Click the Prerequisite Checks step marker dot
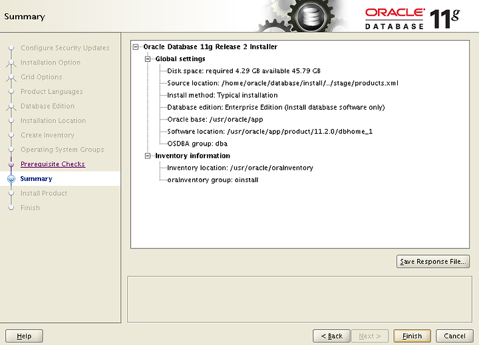Screen dimensions: 479x345 pyautogui.click(x=11, y=164)
